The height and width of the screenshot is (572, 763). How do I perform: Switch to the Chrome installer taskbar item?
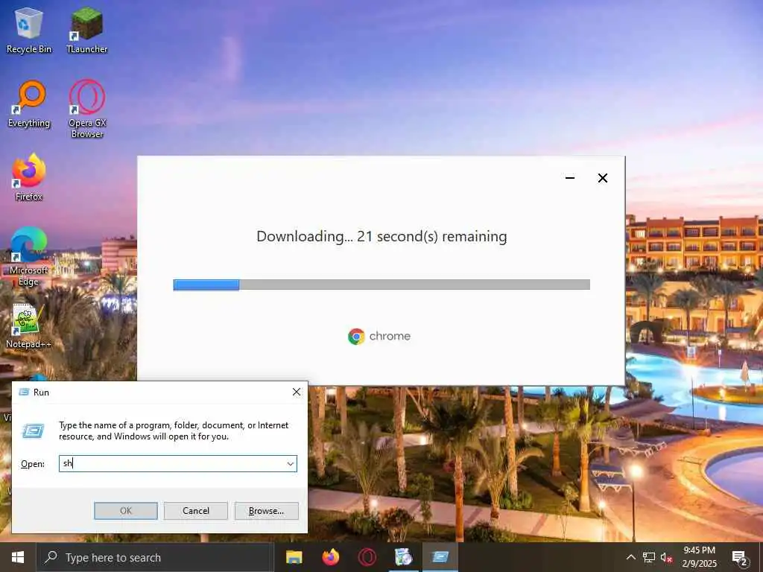click(403, 557)
